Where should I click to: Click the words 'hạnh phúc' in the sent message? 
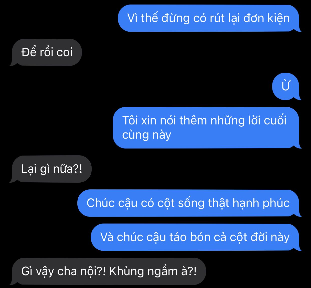tap(261, 203)
